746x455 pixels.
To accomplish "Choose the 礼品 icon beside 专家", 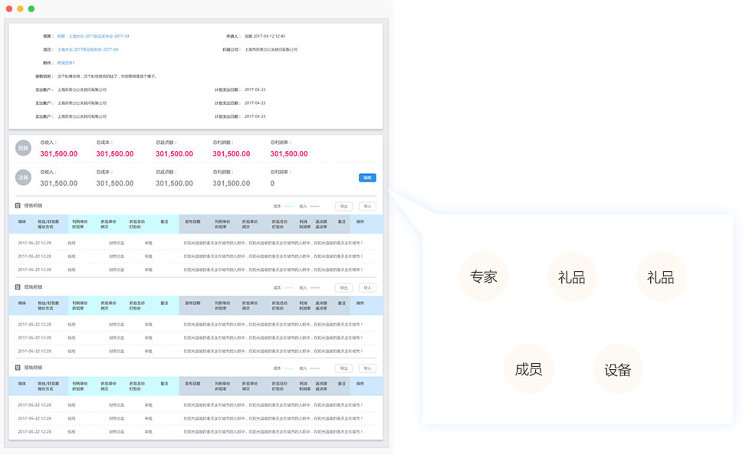I will (x=572, y=277).
